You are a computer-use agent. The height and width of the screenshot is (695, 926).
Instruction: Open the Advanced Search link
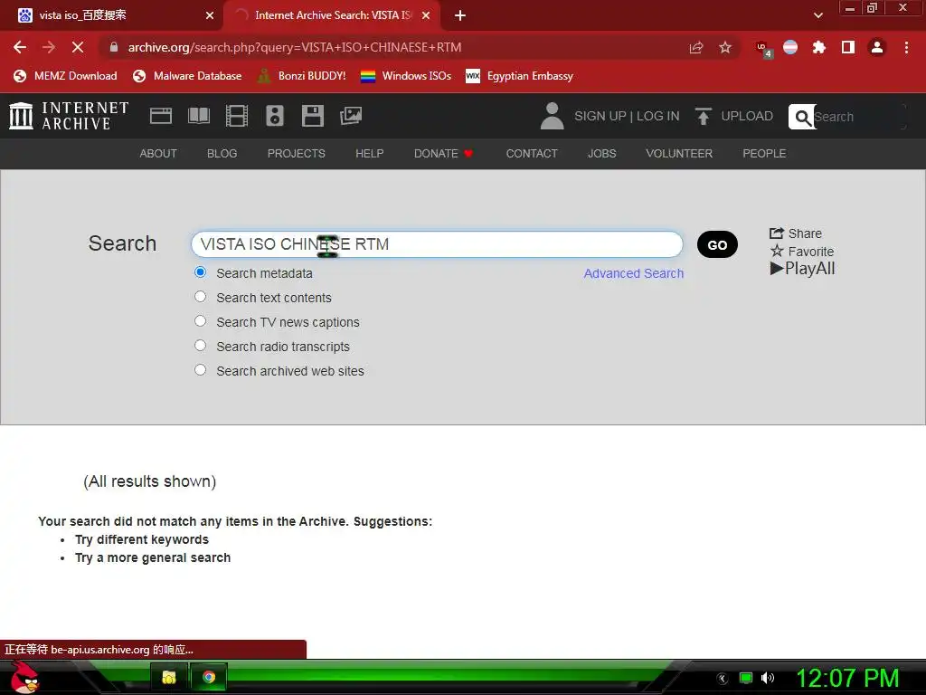(634, 273)
